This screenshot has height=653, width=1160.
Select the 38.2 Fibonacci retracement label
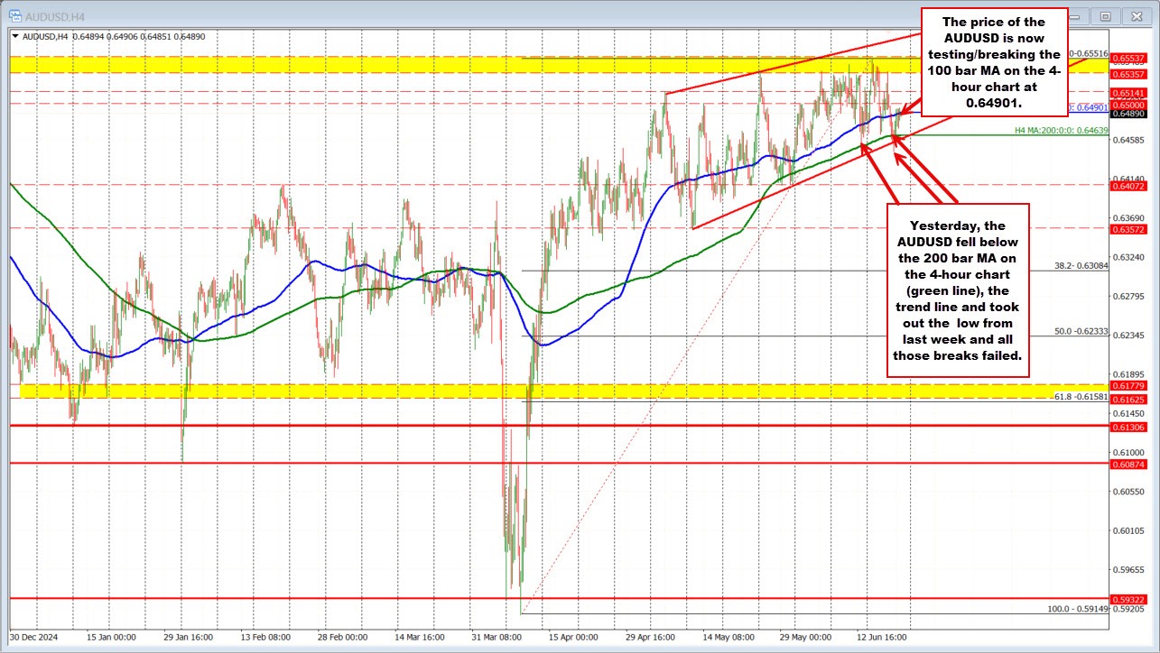click(x=1081, y=266)
